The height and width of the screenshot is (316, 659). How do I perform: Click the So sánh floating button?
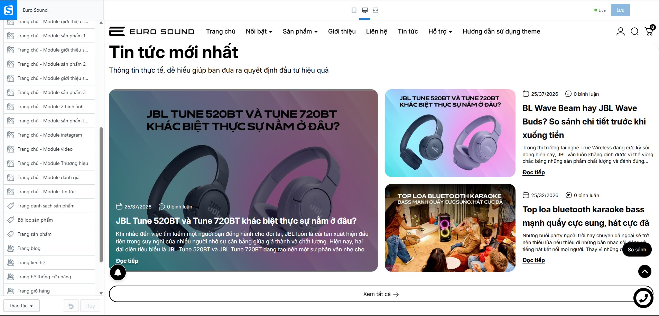point(637,250)
